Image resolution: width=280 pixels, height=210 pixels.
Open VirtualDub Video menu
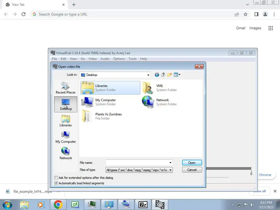point(93,59)
